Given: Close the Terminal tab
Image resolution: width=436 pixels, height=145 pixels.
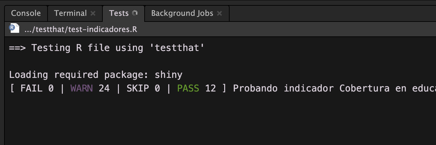Looking at the screenshot, I should pyautogui.click(x=93, y=14).
